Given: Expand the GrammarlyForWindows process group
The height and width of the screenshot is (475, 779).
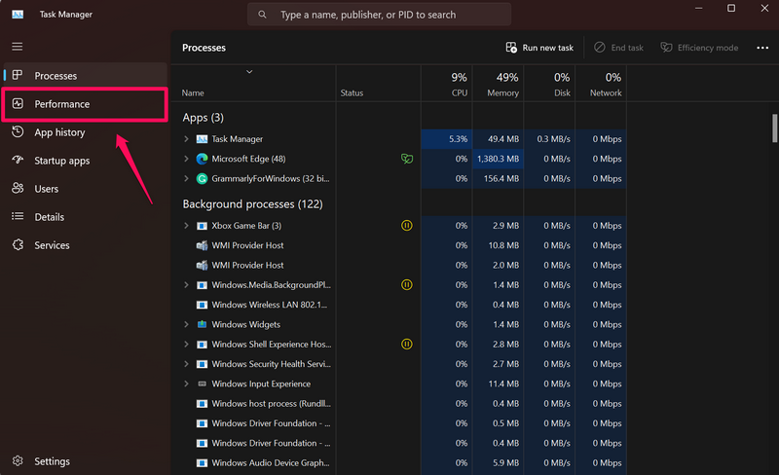Looking at the screenshot, I should click(x=186, y=179).
